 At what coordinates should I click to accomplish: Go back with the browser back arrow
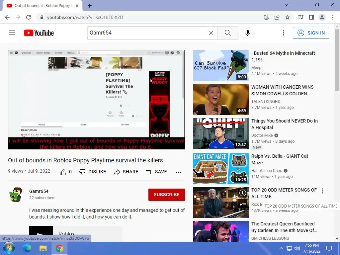click(7, 17)
